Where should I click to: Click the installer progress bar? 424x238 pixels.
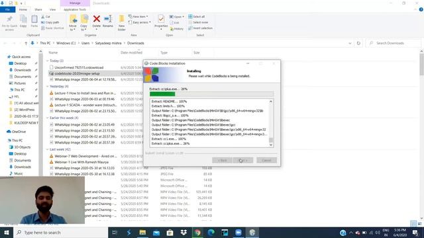tap(211, 94)
